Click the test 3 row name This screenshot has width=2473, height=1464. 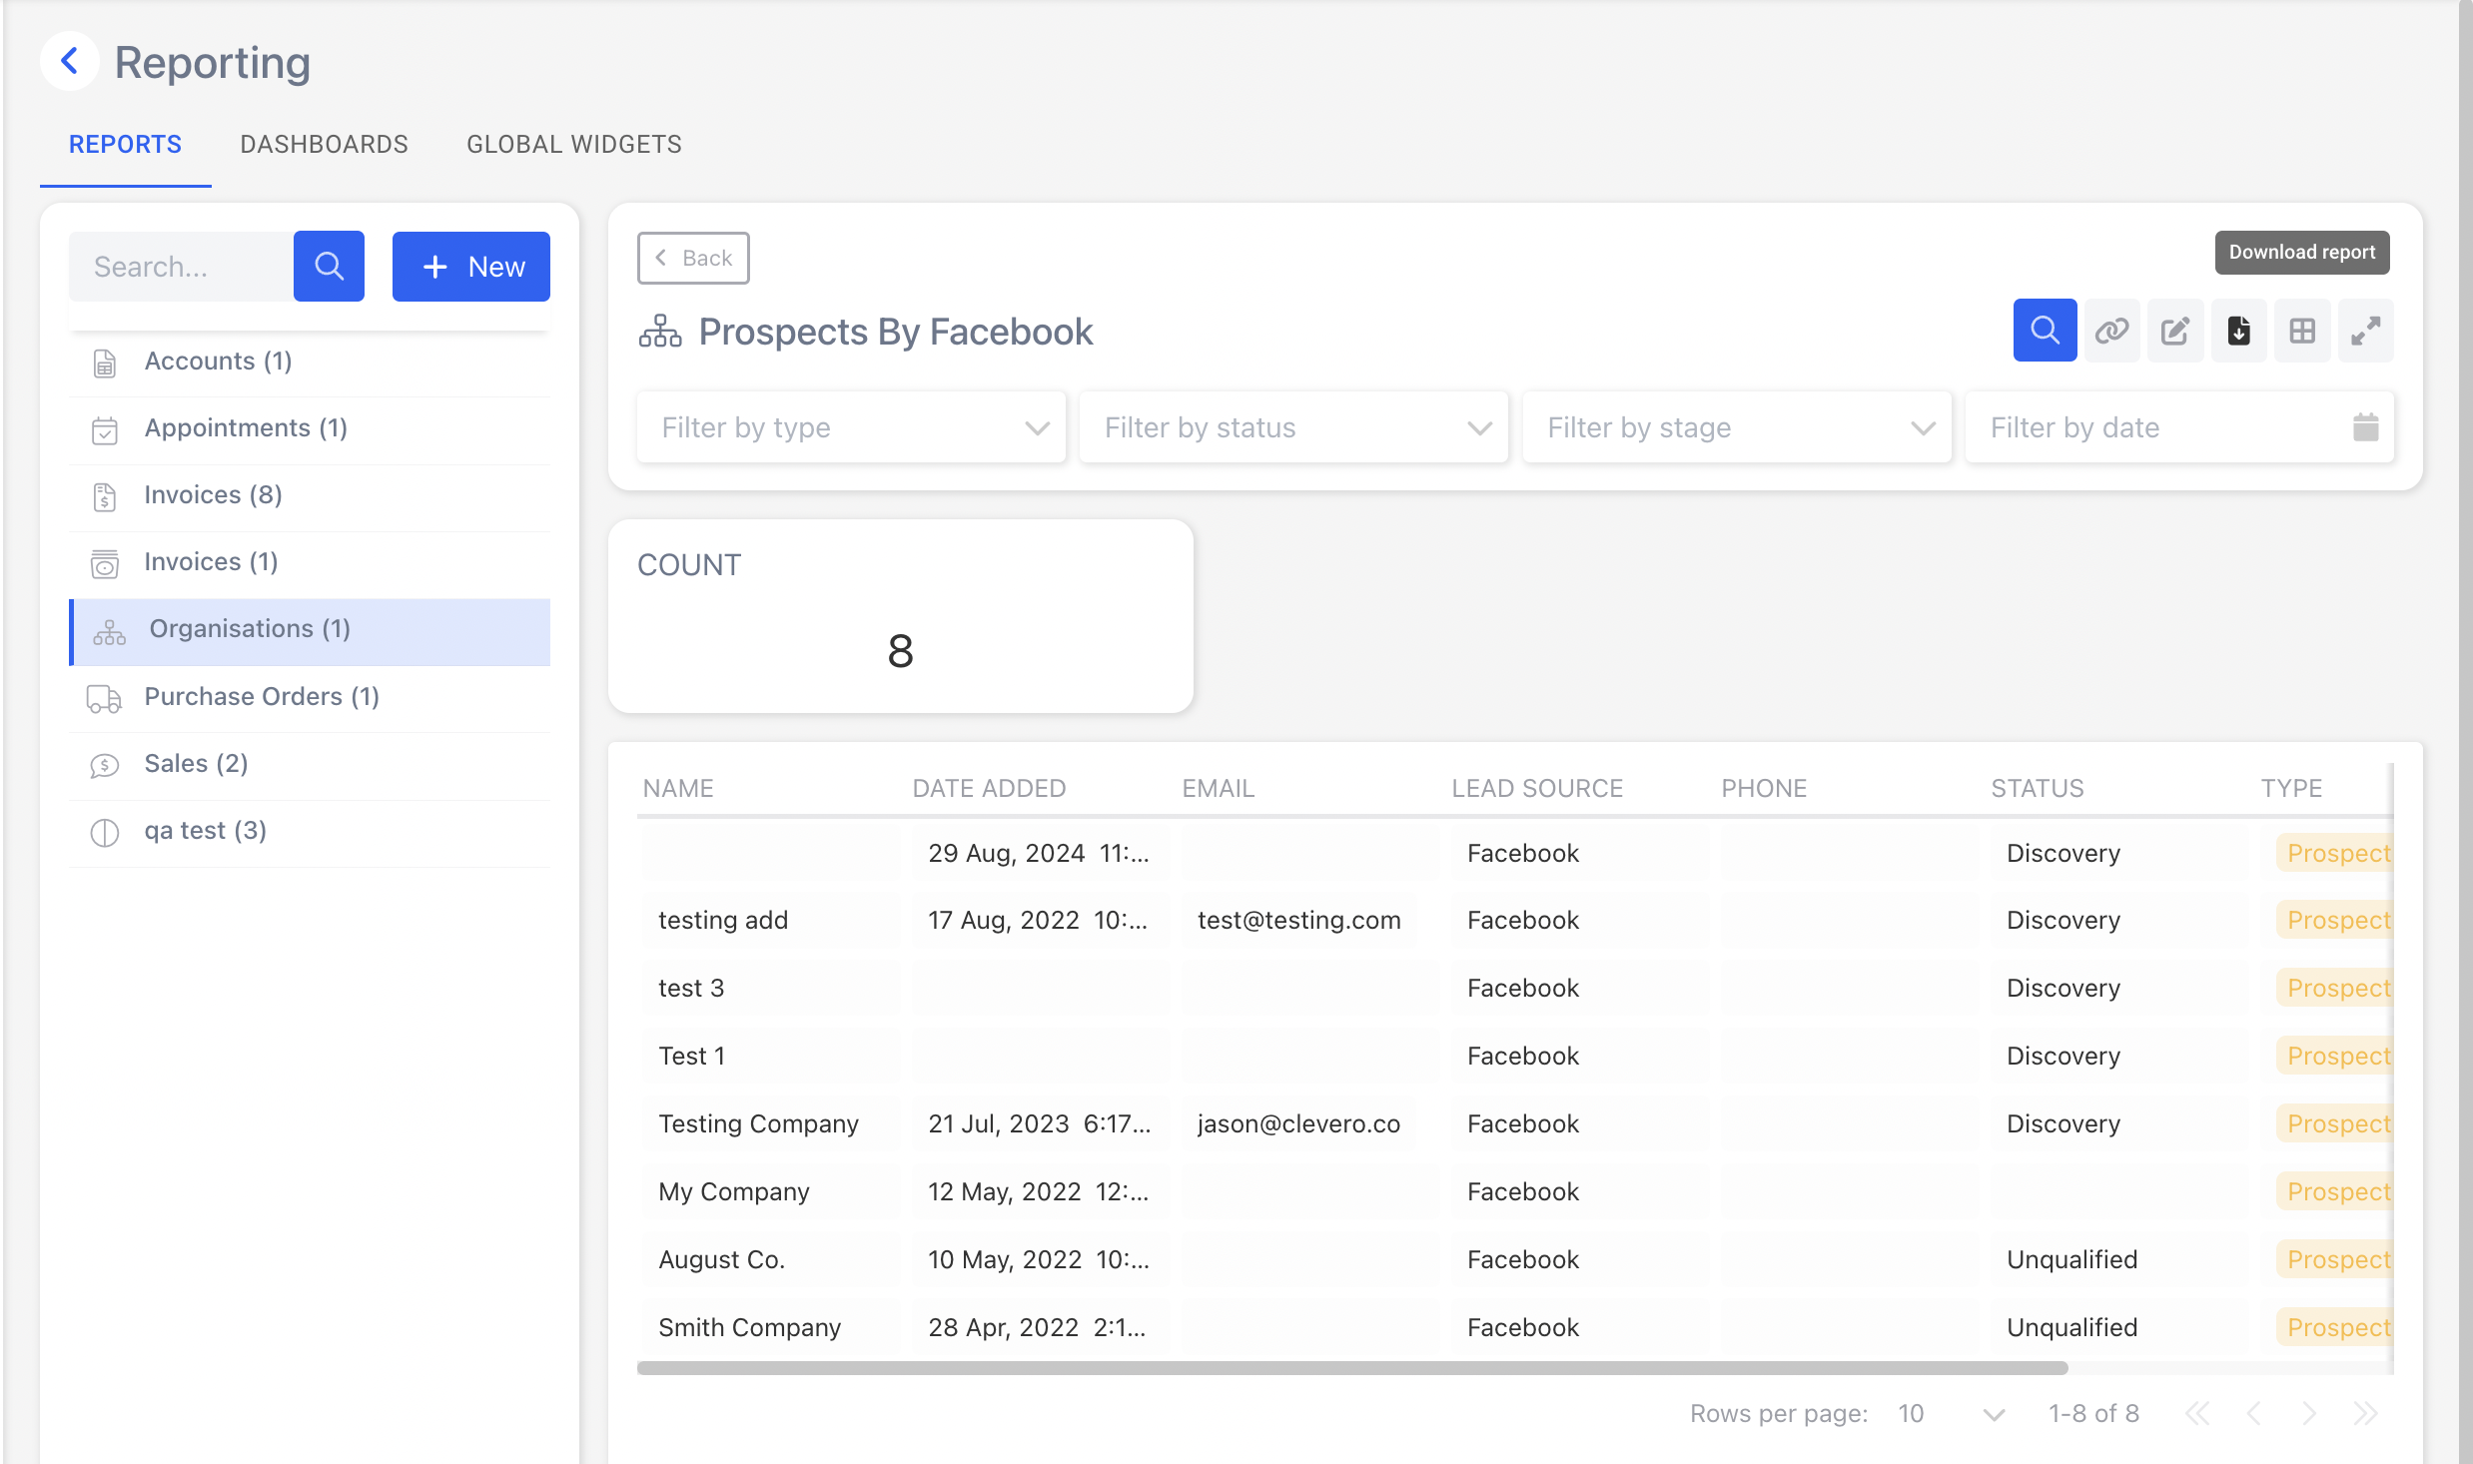[690, 988]
